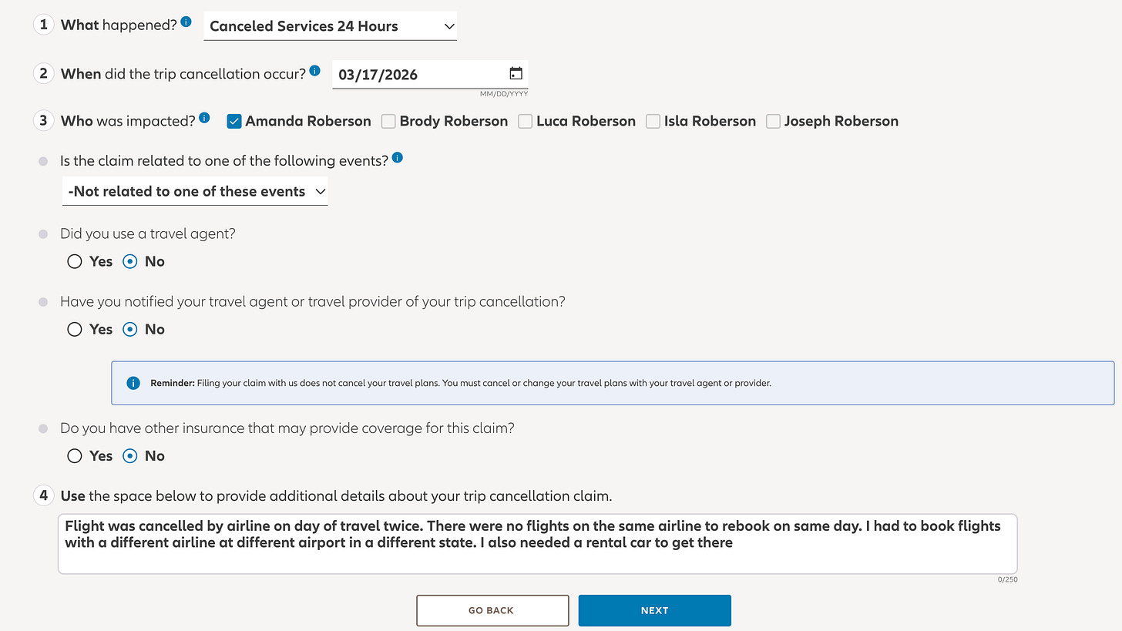Open the calendar date picker icon
Screen dimensions: 1122x631
coord(516,74)
